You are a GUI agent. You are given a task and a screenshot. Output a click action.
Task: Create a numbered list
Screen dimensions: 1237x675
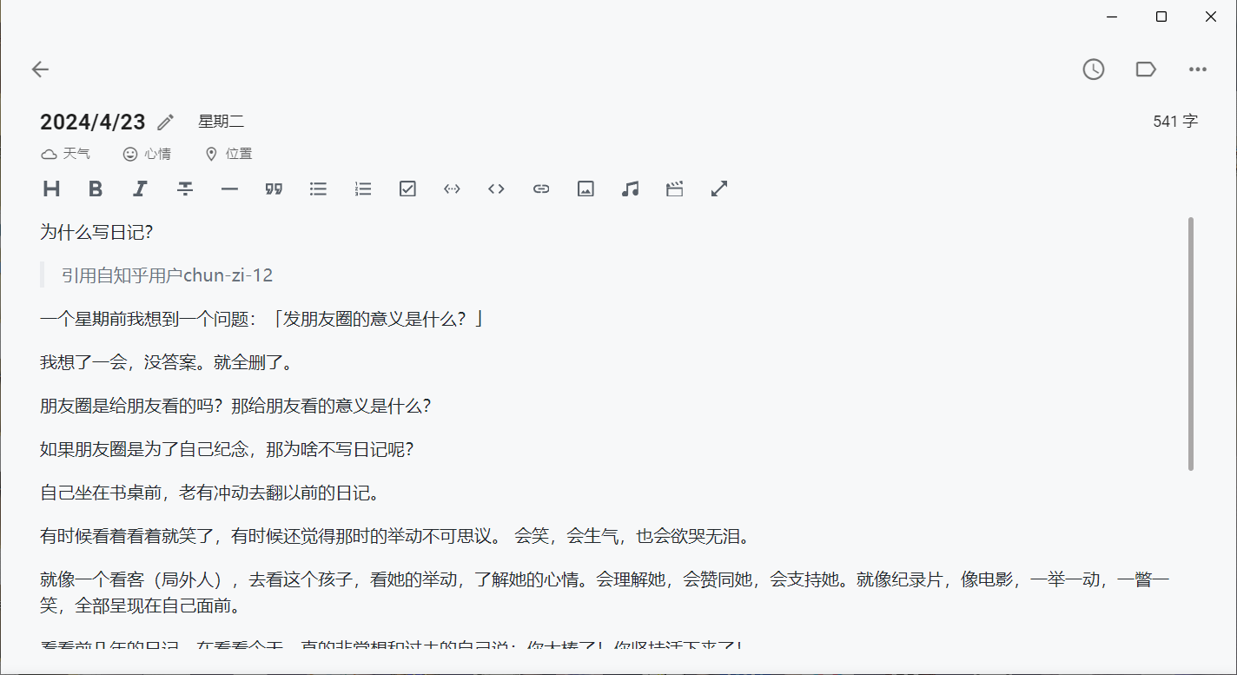coord(362,189)
